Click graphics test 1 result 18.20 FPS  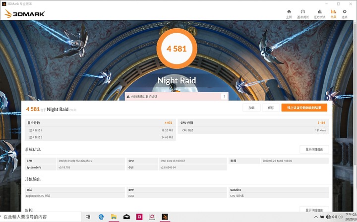point(167,130)
